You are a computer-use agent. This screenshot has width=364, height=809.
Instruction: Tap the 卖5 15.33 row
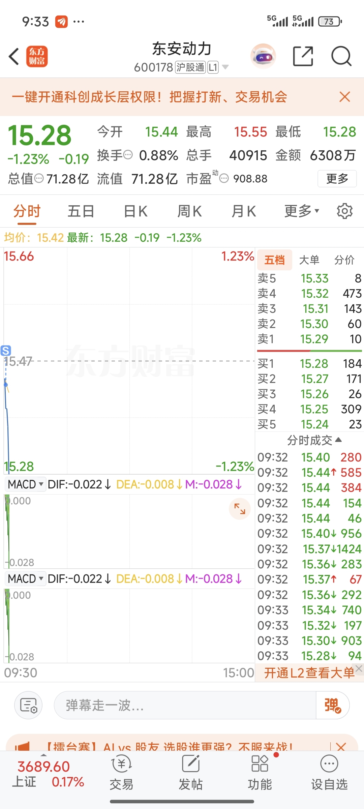point(309,278)
